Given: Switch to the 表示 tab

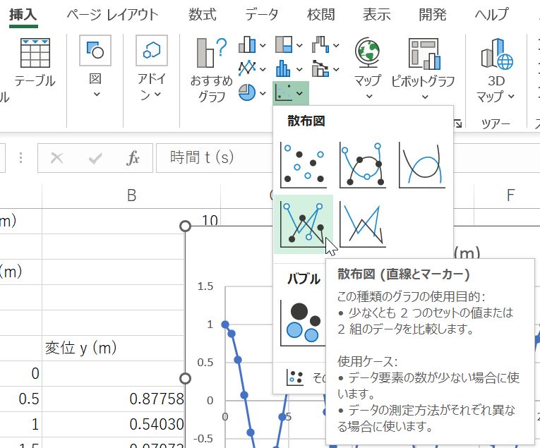Looking at the screenshot, I should click(377, 15).
